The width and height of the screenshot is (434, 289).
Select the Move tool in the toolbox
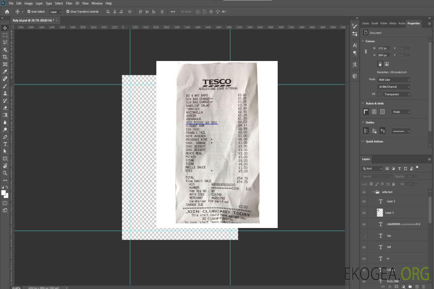[5, 28]
